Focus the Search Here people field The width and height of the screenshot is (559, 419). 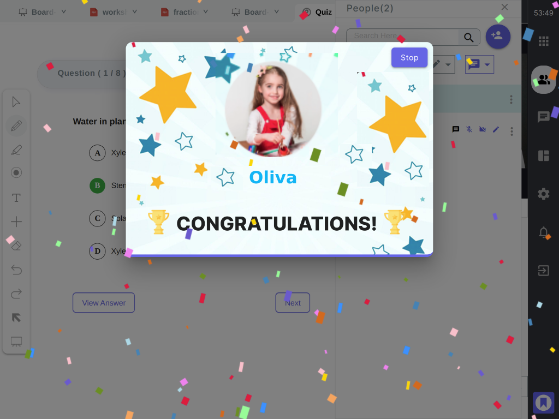tap(403, 36)
